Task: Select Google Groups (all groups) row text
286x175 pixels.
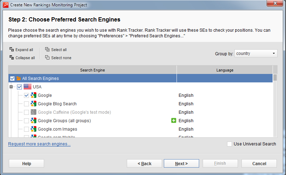Action: coord(64,121)
